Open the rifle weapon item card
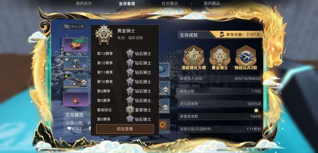 76,81
